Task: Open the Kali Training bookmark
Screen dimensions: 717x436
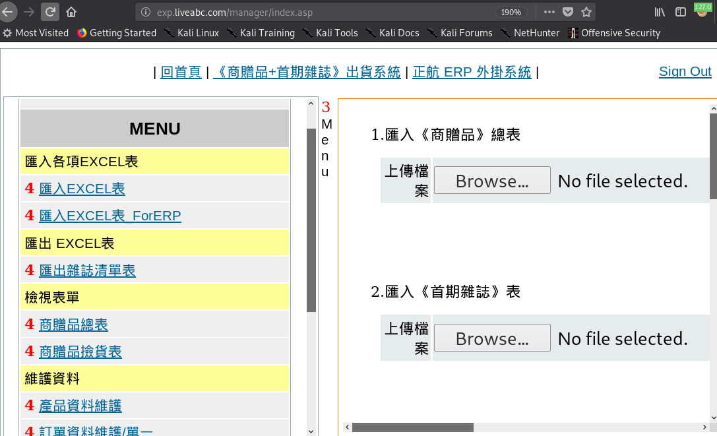Action: 261,33
